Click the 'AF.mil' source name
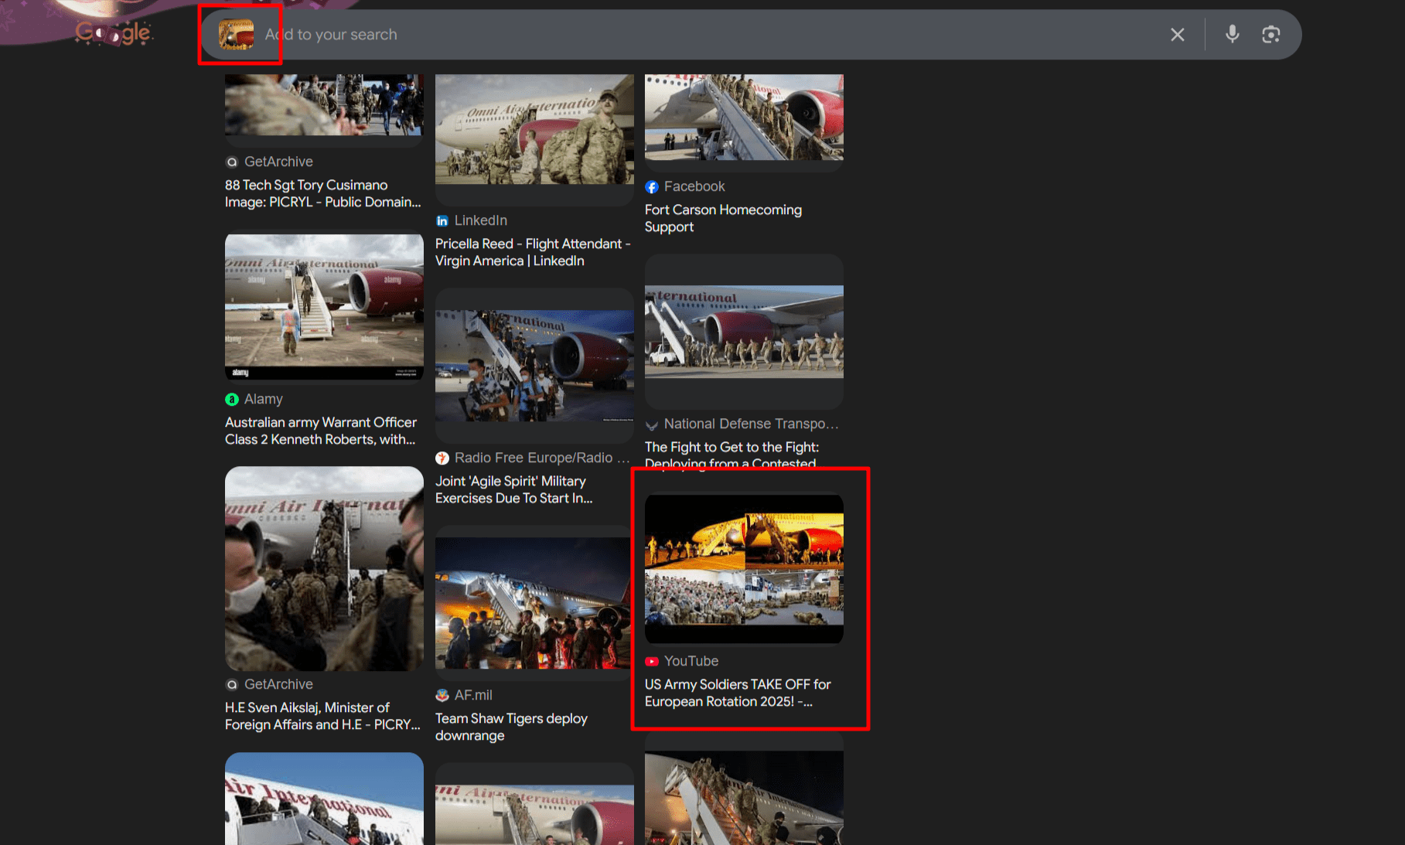This screenshot has height=845, width=1405. coord(473,695)
